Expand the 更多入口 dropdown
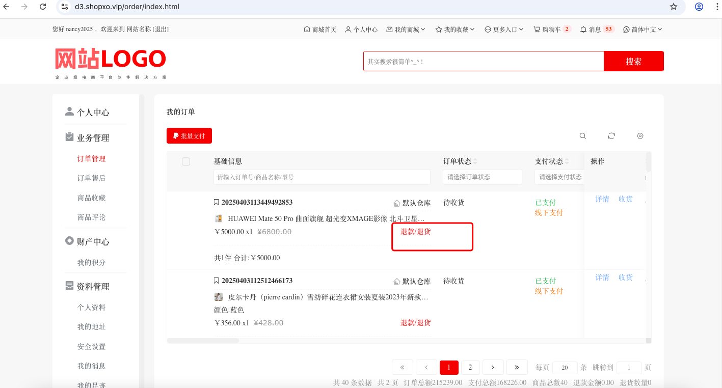 click(x=504, y=30)
